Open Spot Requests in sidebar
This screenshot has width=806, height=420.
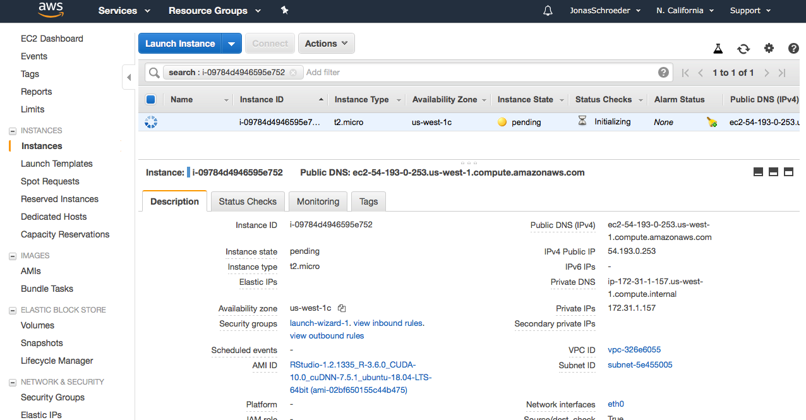click(x=50, y=181)
